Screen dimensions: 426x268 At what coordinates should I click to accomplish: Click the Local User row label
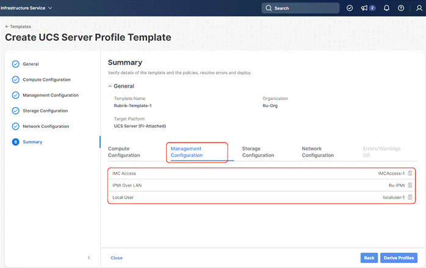(123, 197)
